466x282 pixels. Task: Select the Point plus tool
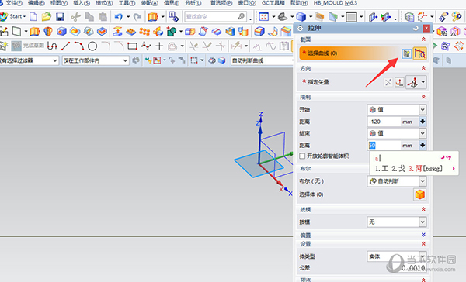[x=159, y=46]
